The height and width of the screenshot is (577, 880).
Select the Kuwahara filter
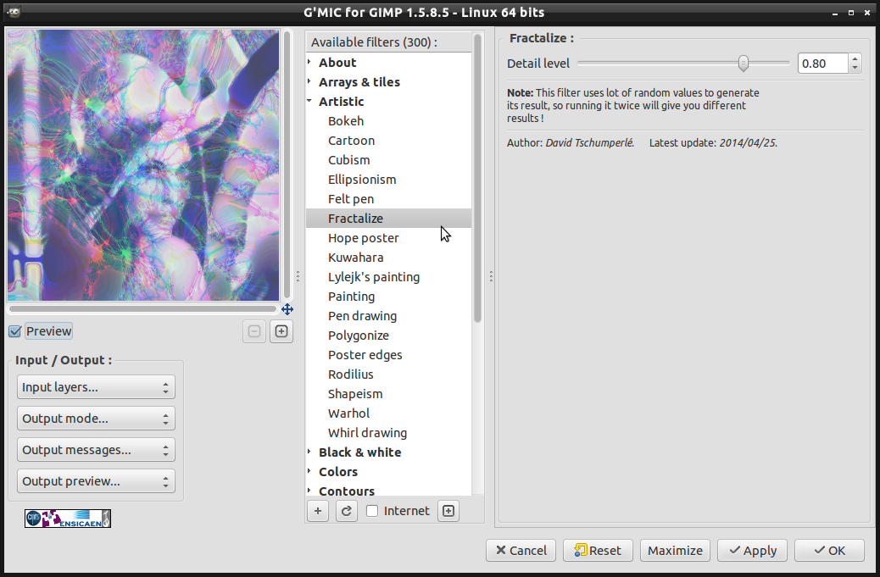pos(356,258)
